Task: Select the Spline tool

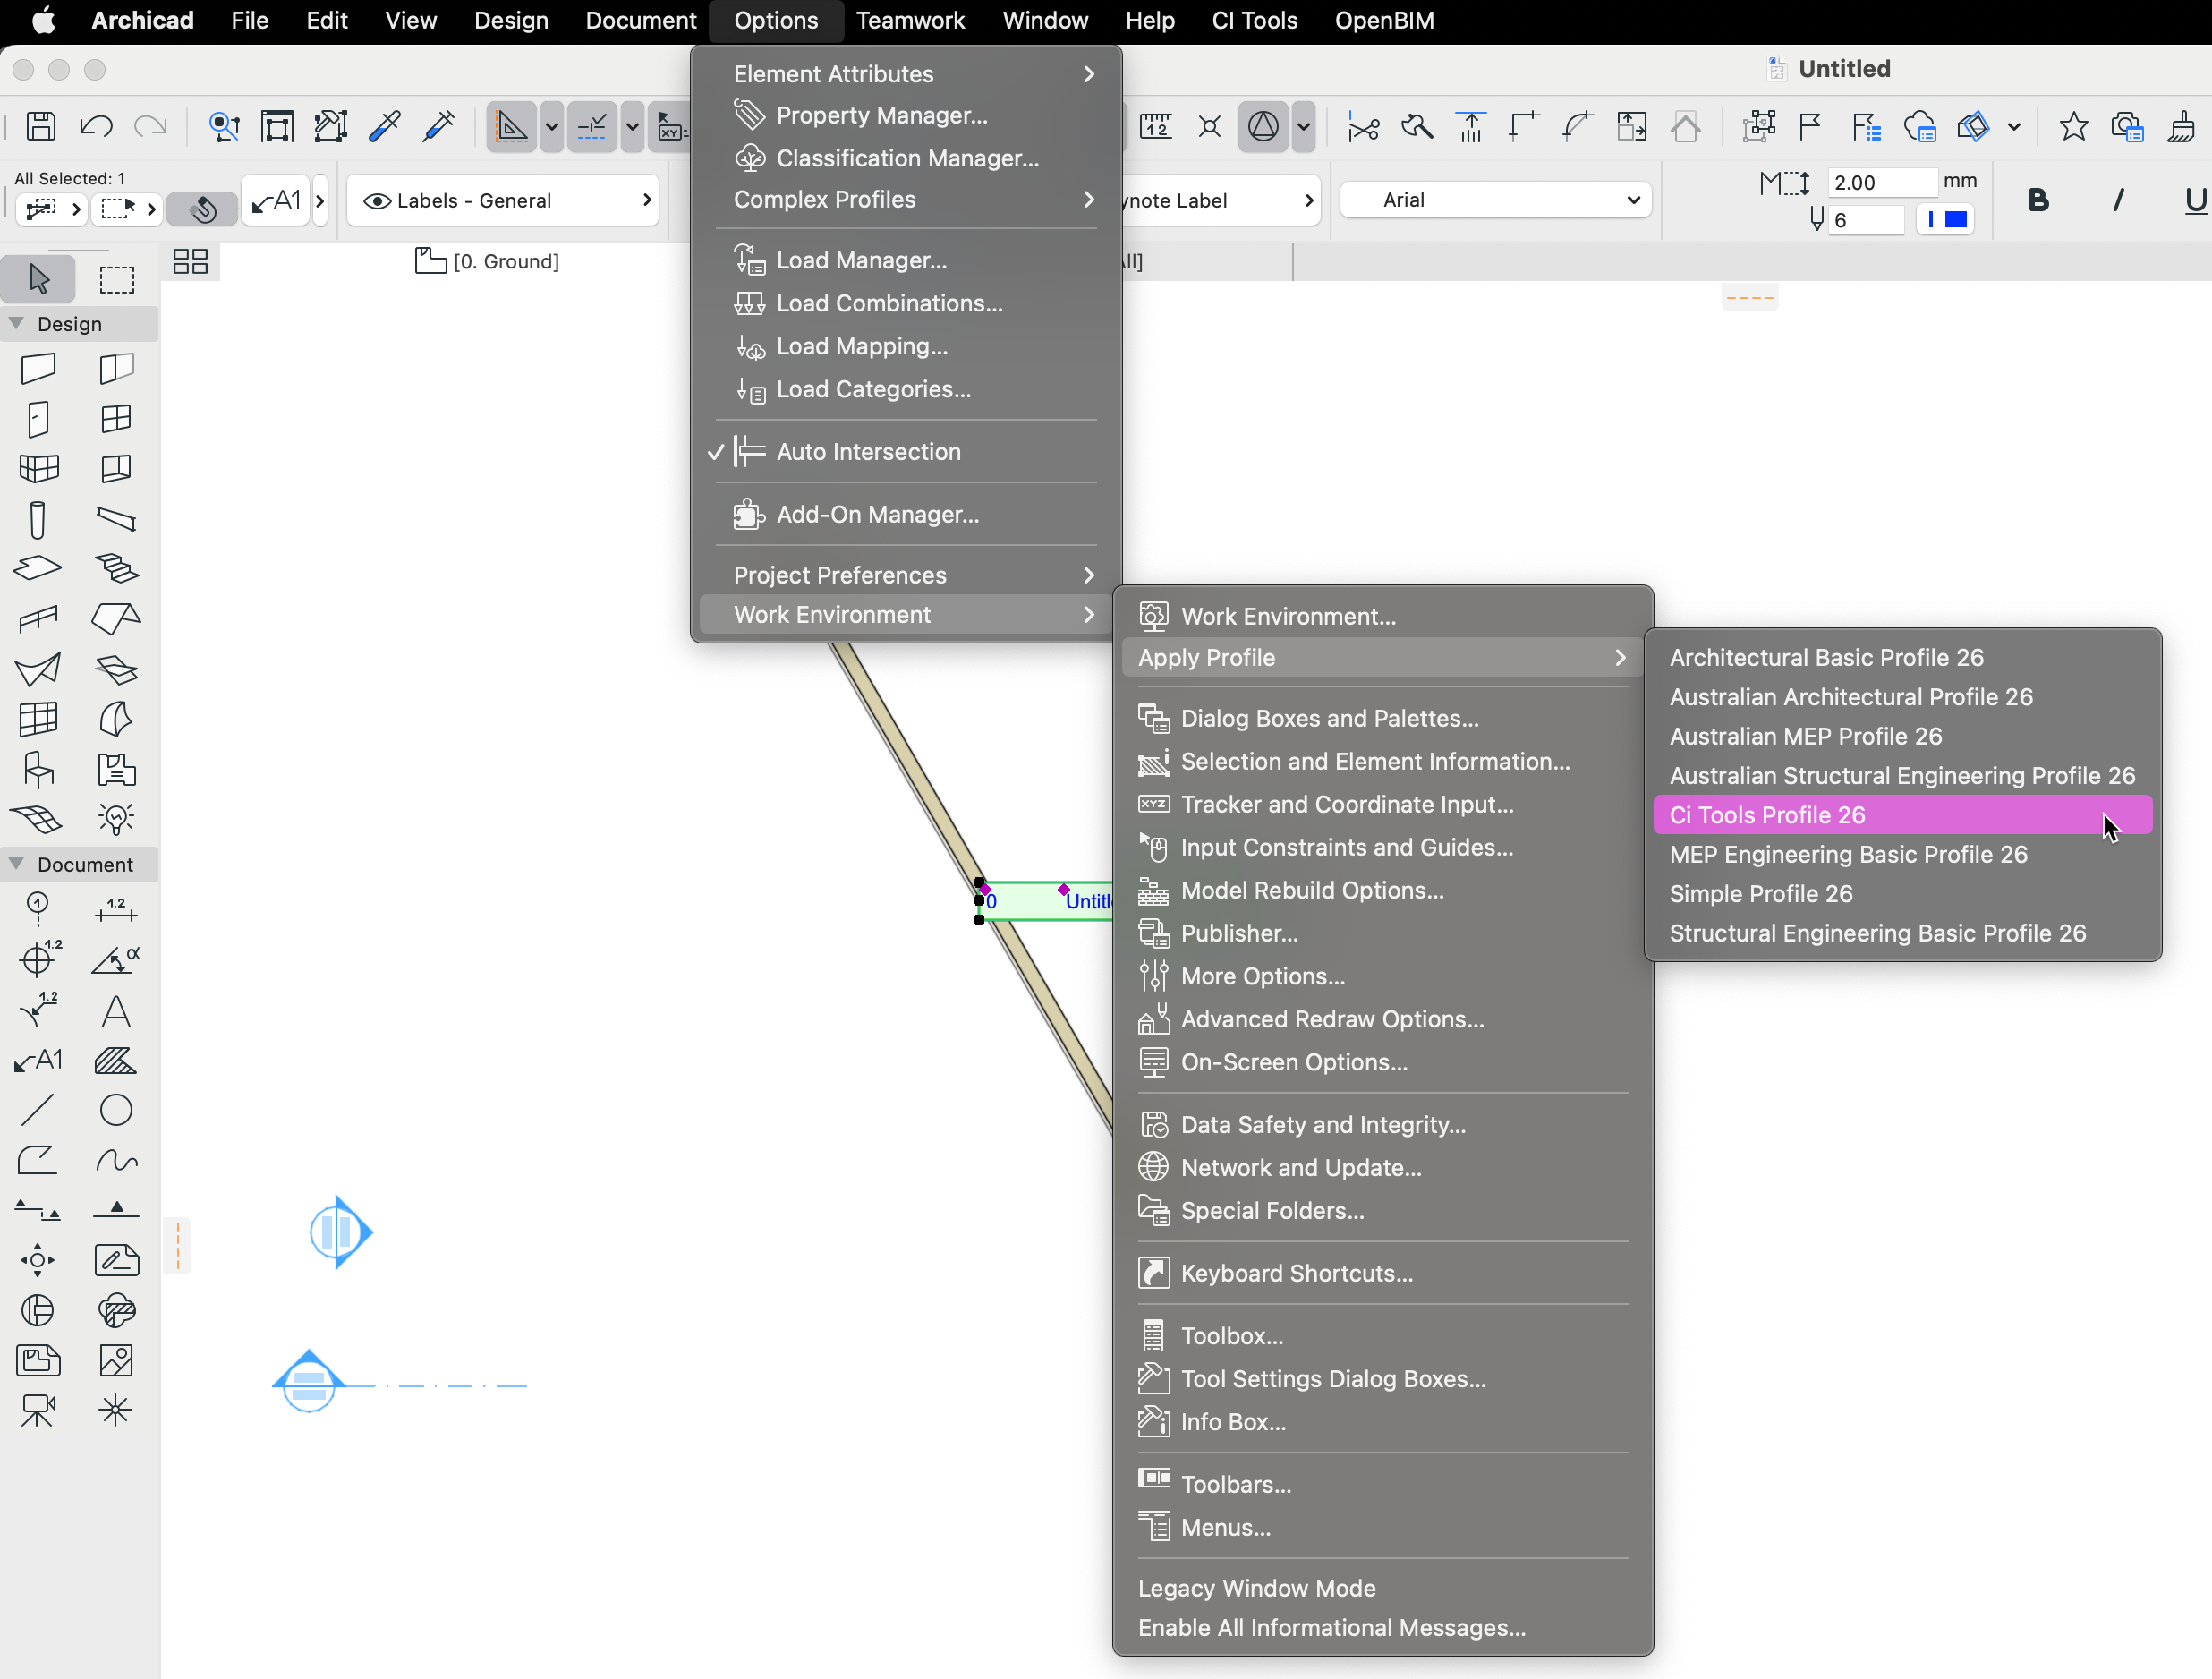Action: point(116,1161)
